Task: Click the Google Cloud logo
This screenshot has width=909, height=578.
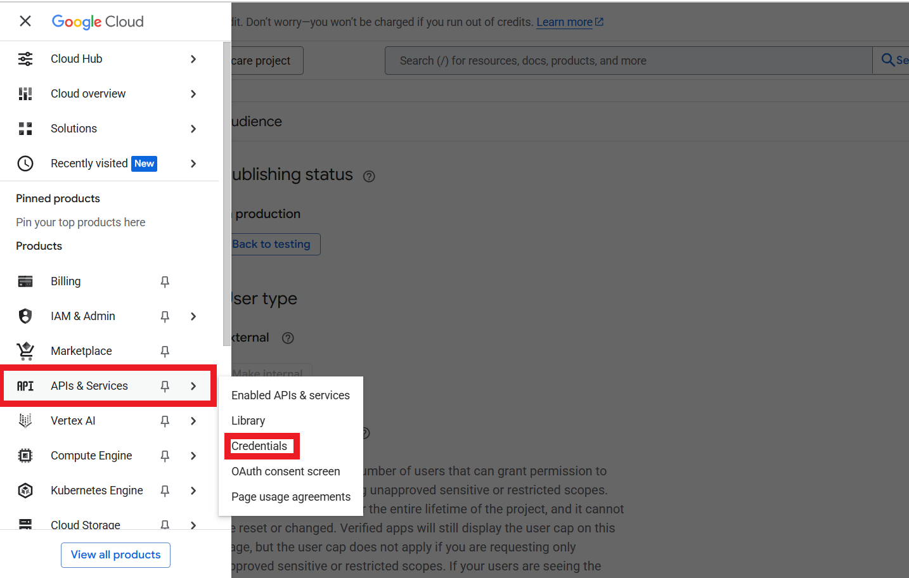Action: pos(98,22)
